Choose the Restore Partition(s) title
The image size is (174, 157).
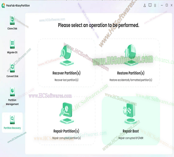131,73
